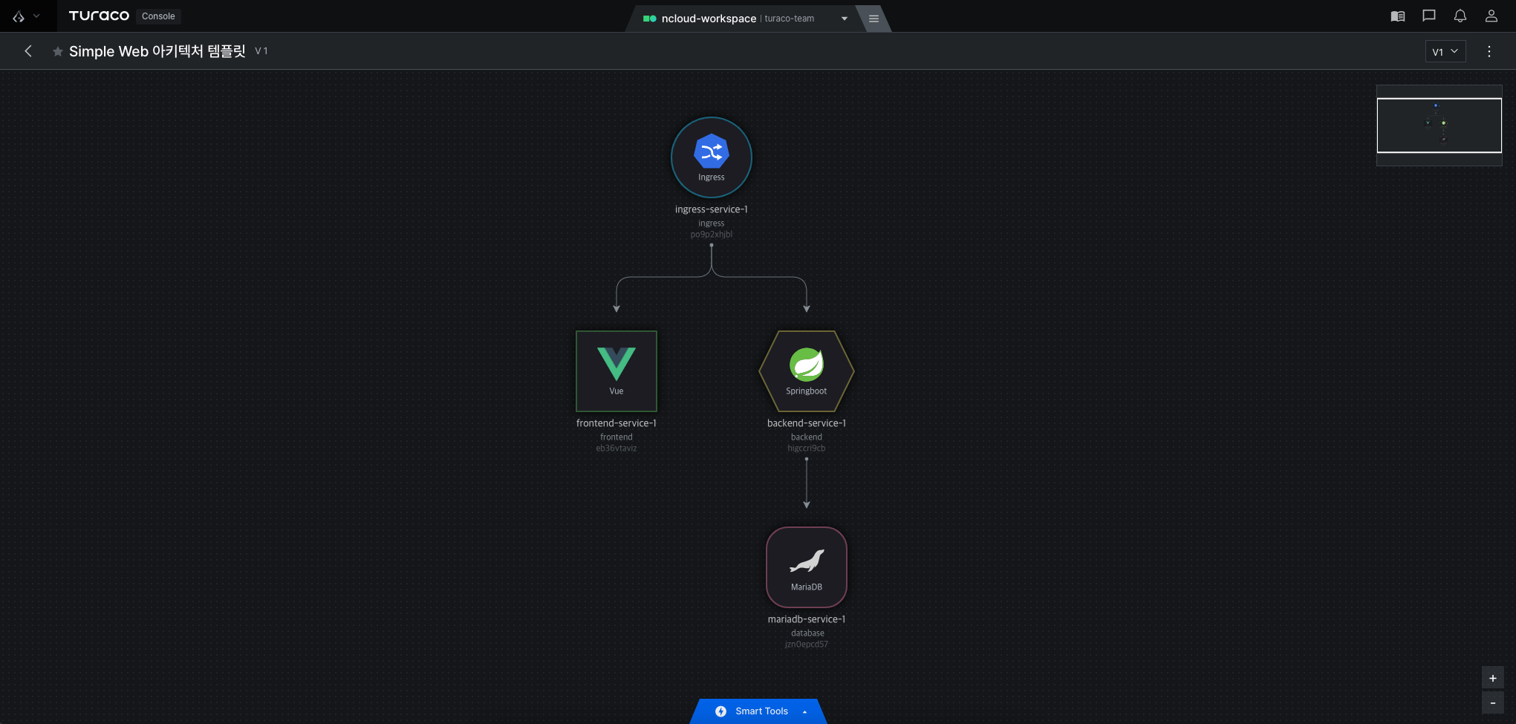
Task: Click the mariadb-service-1 label
Action: pyautogui.click(x=807, y=619)
